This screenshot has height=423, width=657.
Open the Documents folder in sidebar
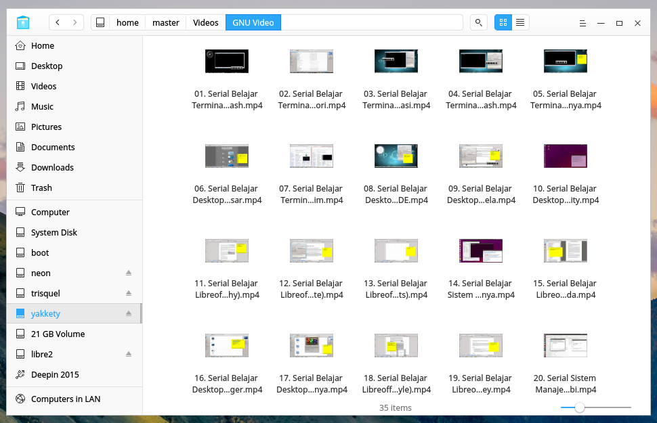click(53, 147)
